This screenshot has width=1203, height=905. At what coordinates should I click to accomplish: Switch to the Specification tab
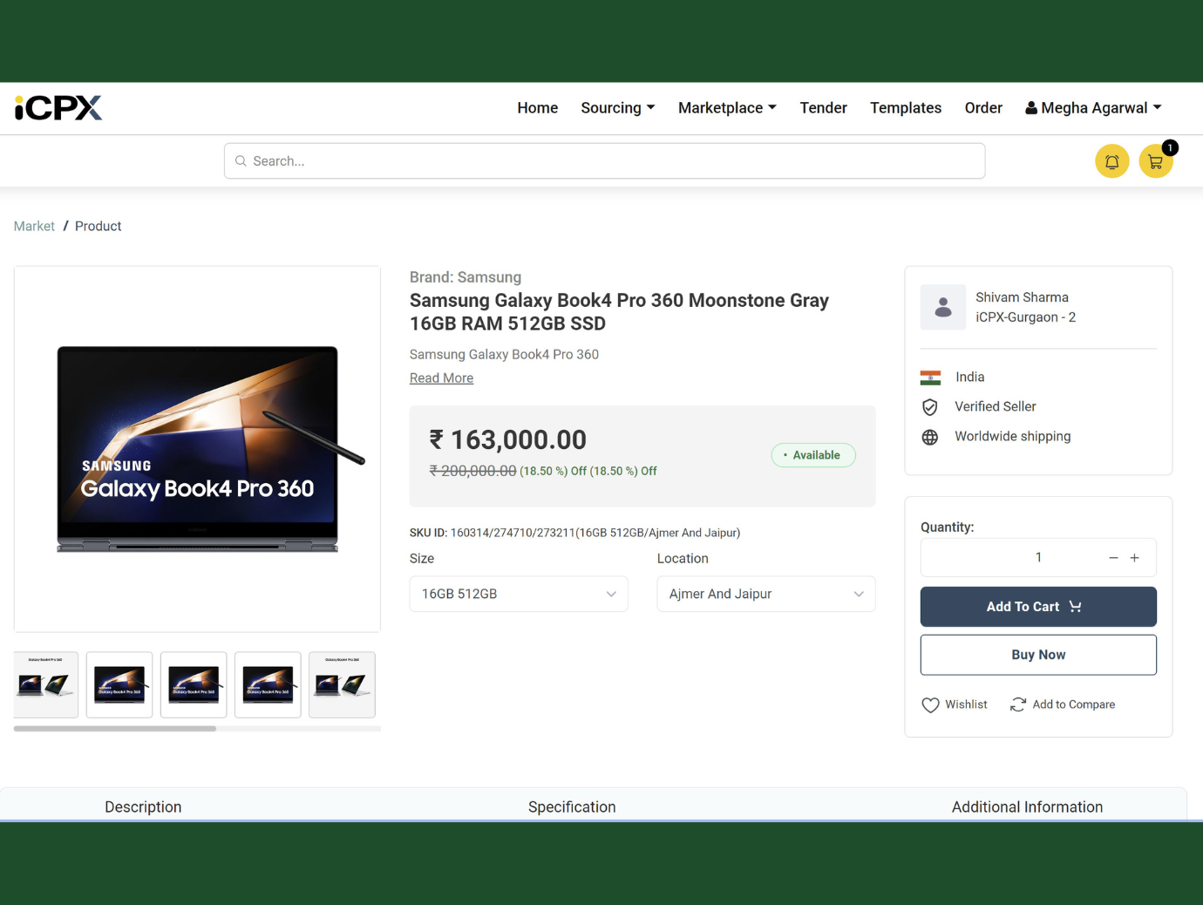point(572,806)
